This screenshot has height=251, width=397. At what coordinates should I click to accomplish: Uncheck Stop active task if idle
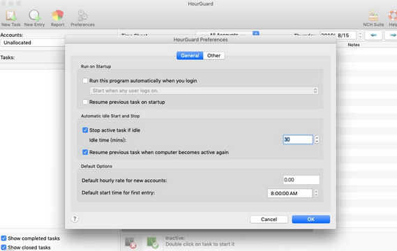85,130
